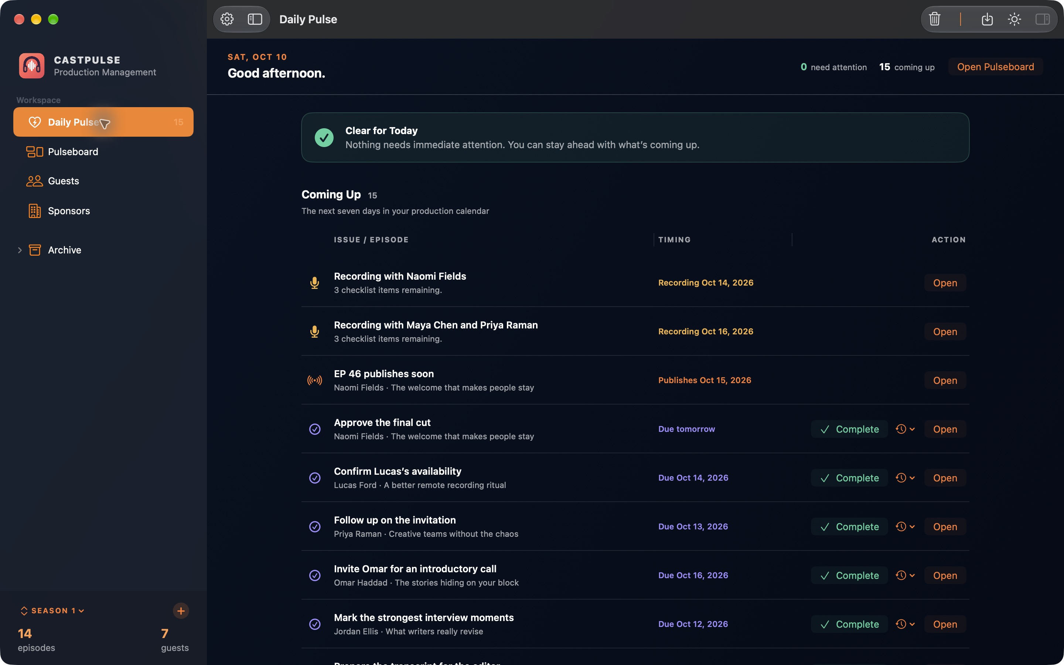Open the Recording with Naomi Fields item
Image resolution: width=1064 pixels, height=665 pixels.
pyautogui.click(x=945, y=283)
